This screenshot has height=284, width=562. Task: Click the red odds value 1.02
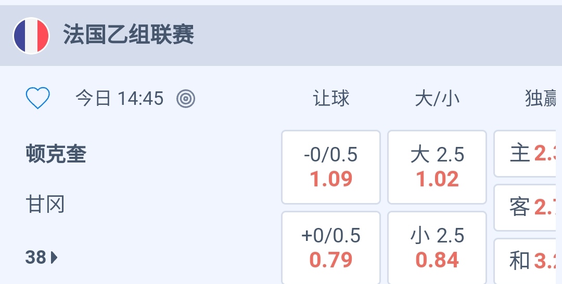pos(437,180)
